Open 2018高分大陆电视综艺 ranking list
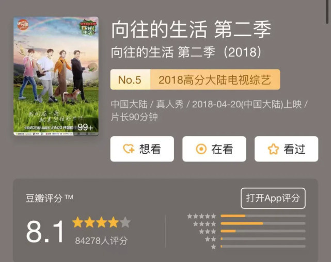 coord(215,79)
